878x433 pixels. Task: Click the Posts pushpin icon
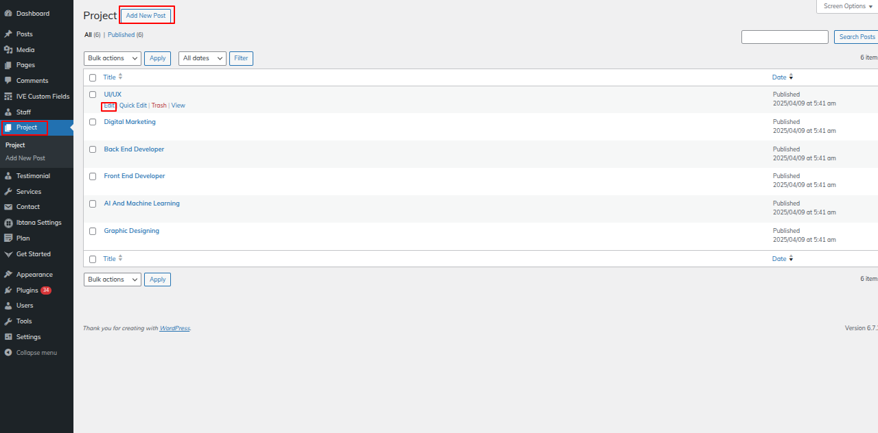[8, 34]
